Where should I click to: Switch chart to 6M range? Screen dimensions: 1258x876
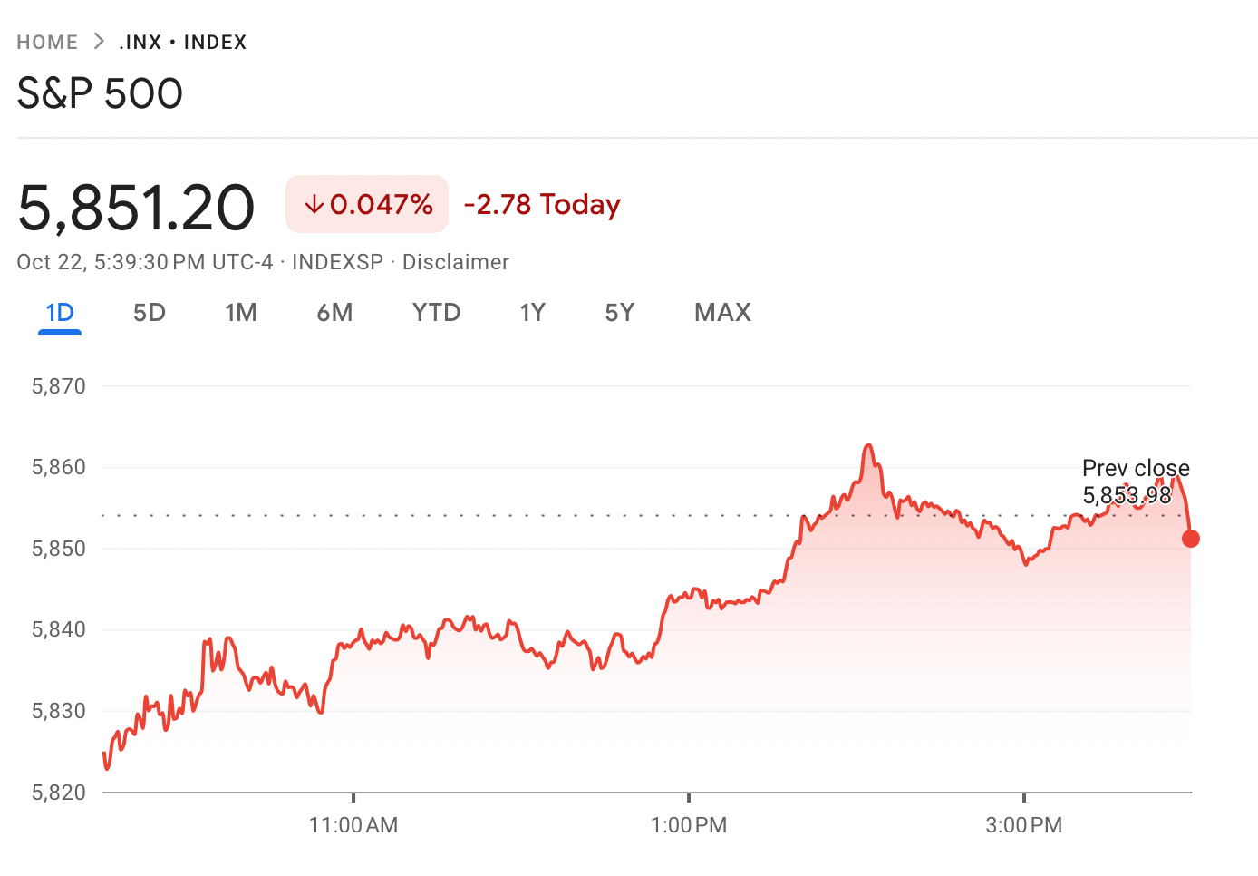[x=334, y=313]
